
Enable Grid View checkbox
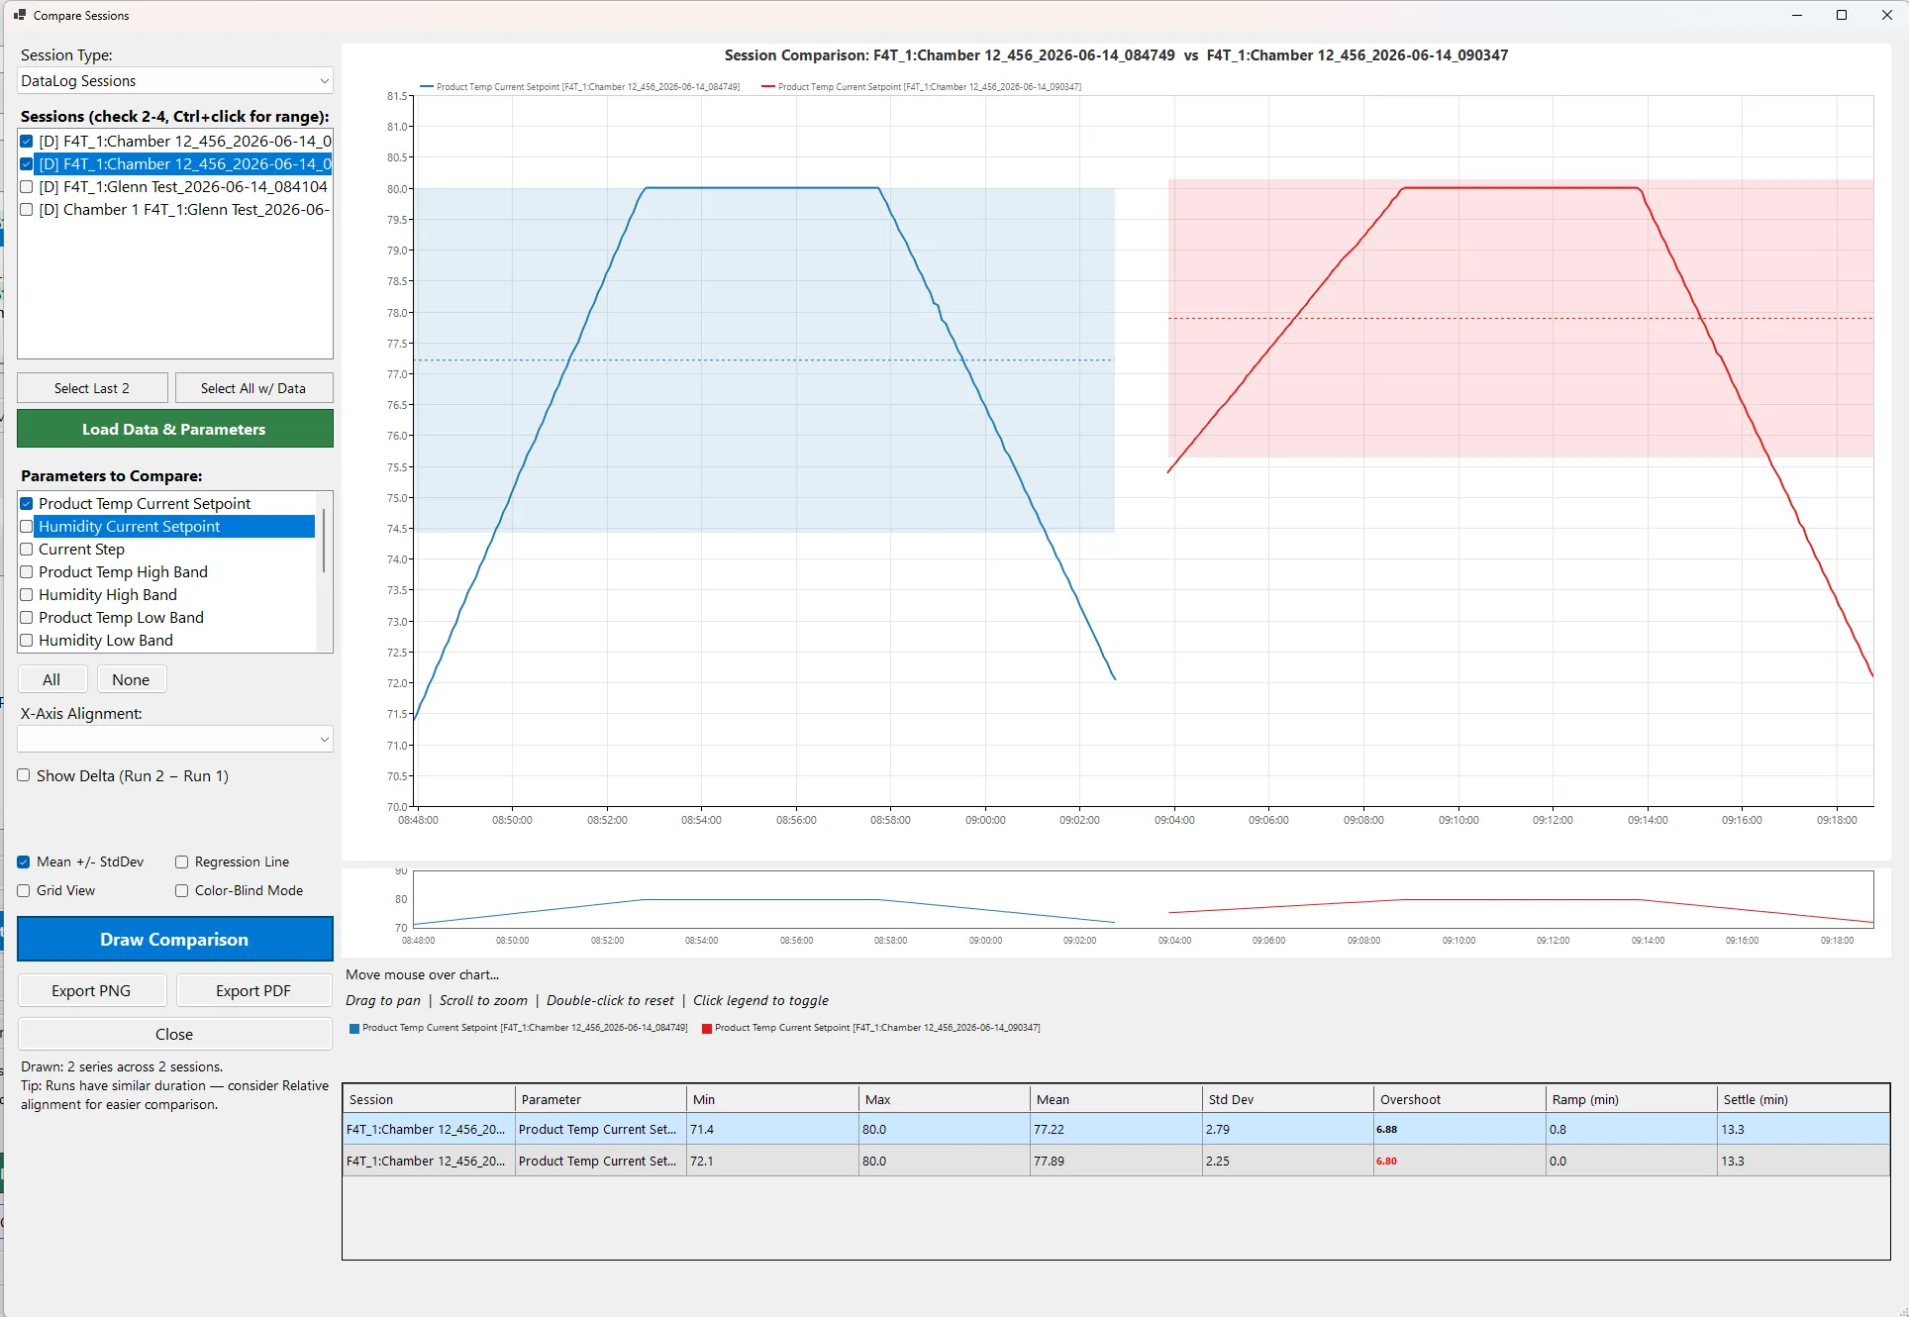tap(24, 891)
